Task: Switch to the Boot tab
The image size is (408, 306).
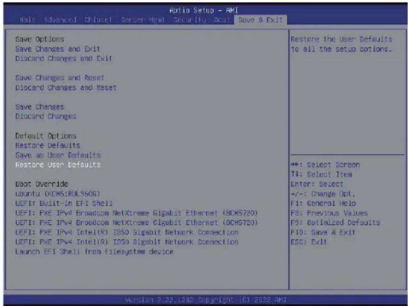Action: tap(221, 20)
